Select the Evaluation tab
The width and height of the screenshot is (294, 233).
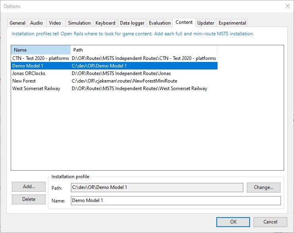(160, 23)
